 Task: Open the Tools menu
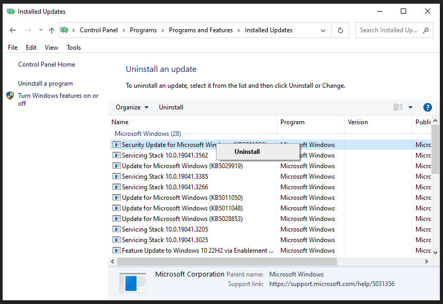coord(74,48)
